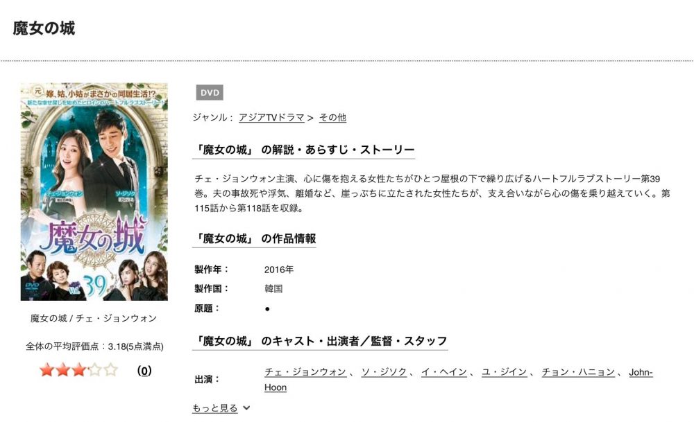The width and height of the screenshot is (694, 422).
Task: Click the first rating star
Action: 47,370
